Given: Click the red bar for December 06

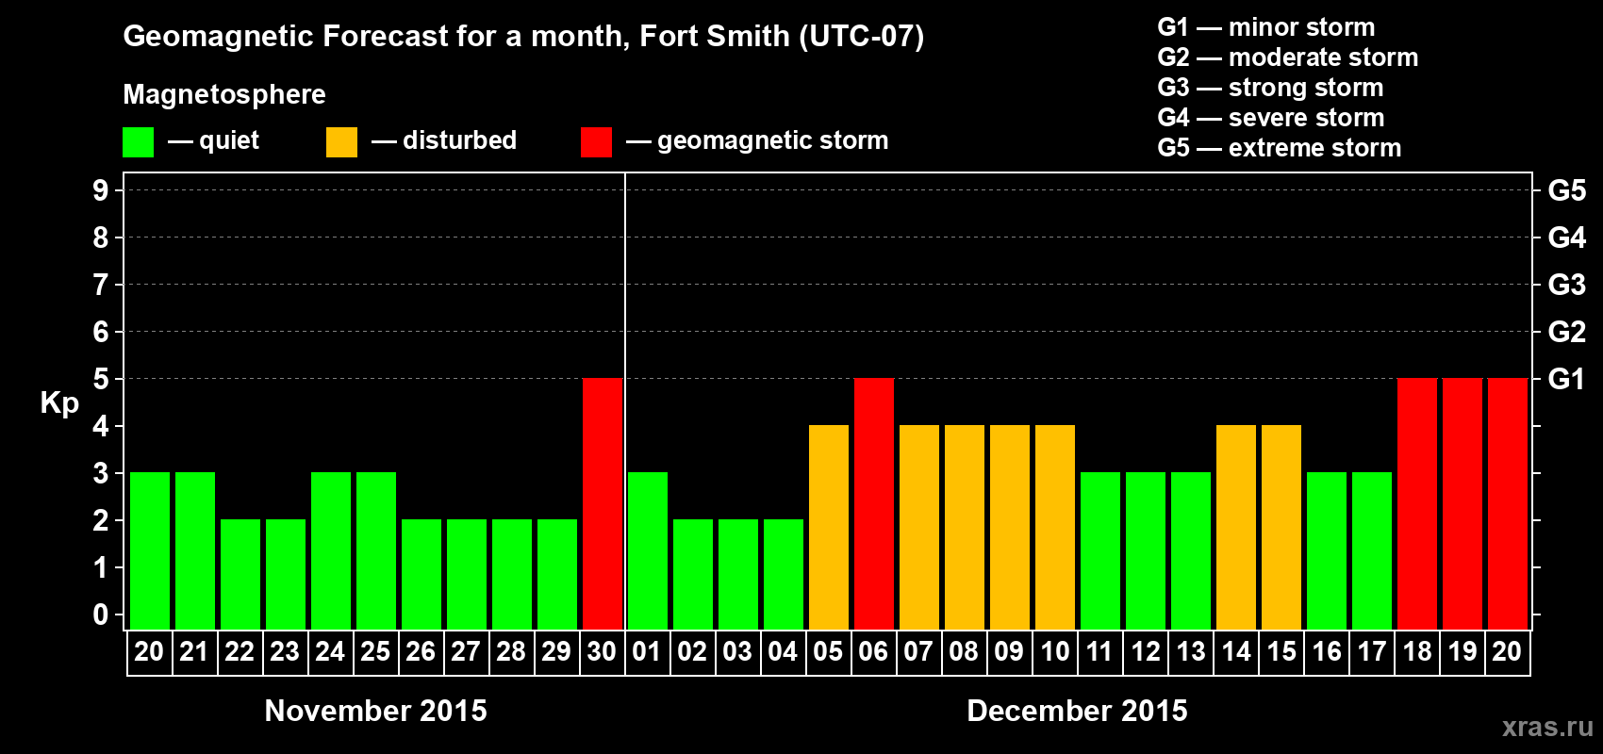Looking at the screenshot, I should (x=874, y=503).
